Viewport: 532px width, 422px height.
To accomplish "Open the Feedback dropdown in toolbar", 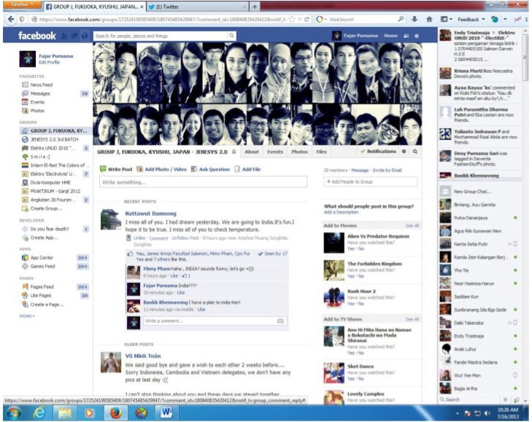I will 471,20.
